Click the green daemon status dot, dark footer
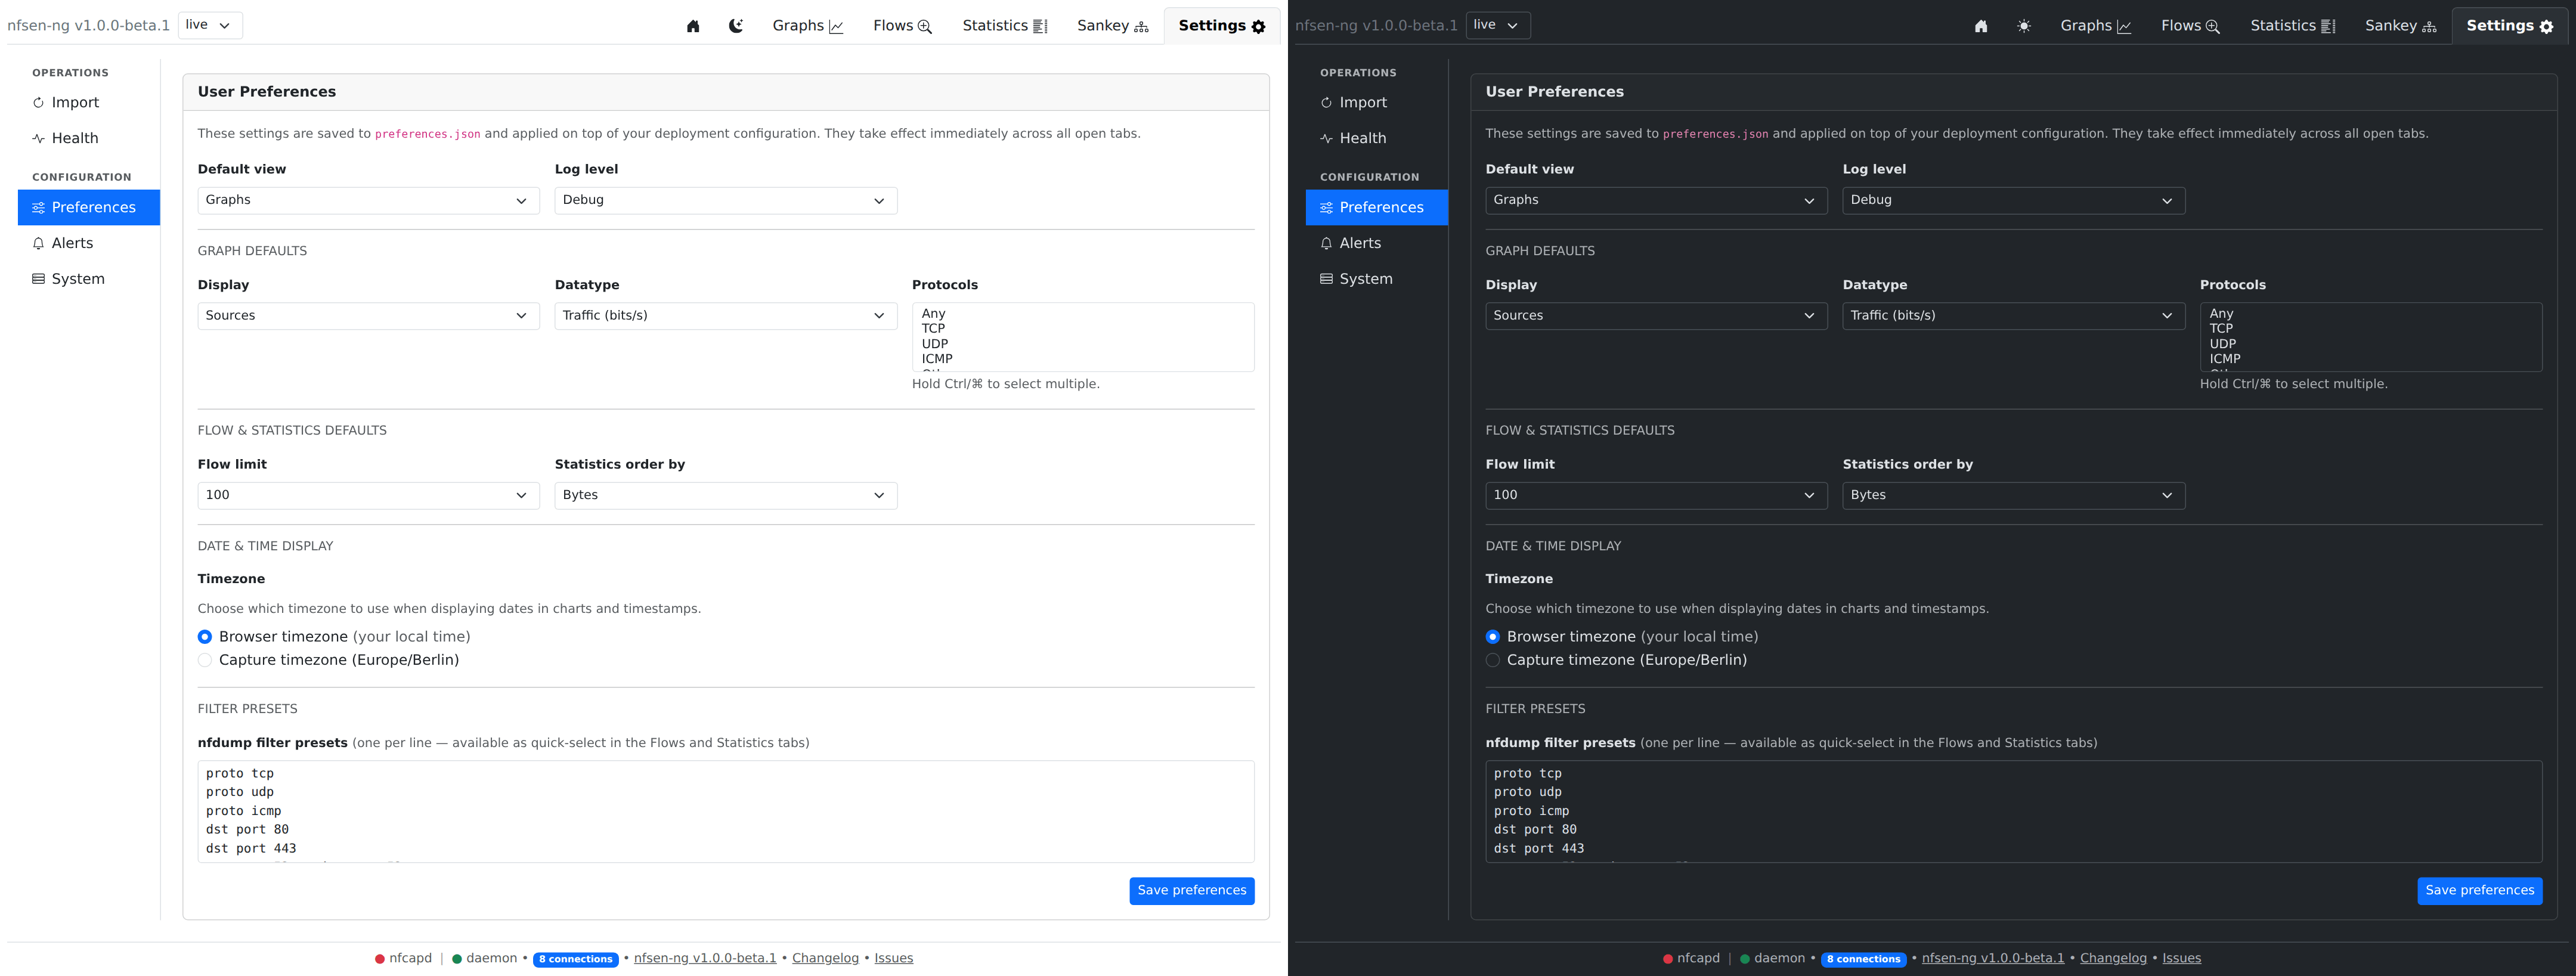This screenshot has height=976, width=2576. pyautogui.click(x=1745, y=960)
